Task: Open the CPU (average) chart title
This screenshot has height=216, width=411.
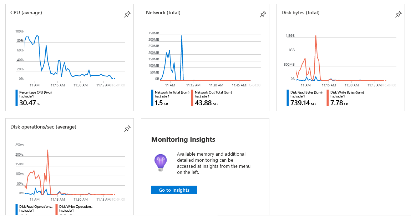Action: (x=26, y=12)
